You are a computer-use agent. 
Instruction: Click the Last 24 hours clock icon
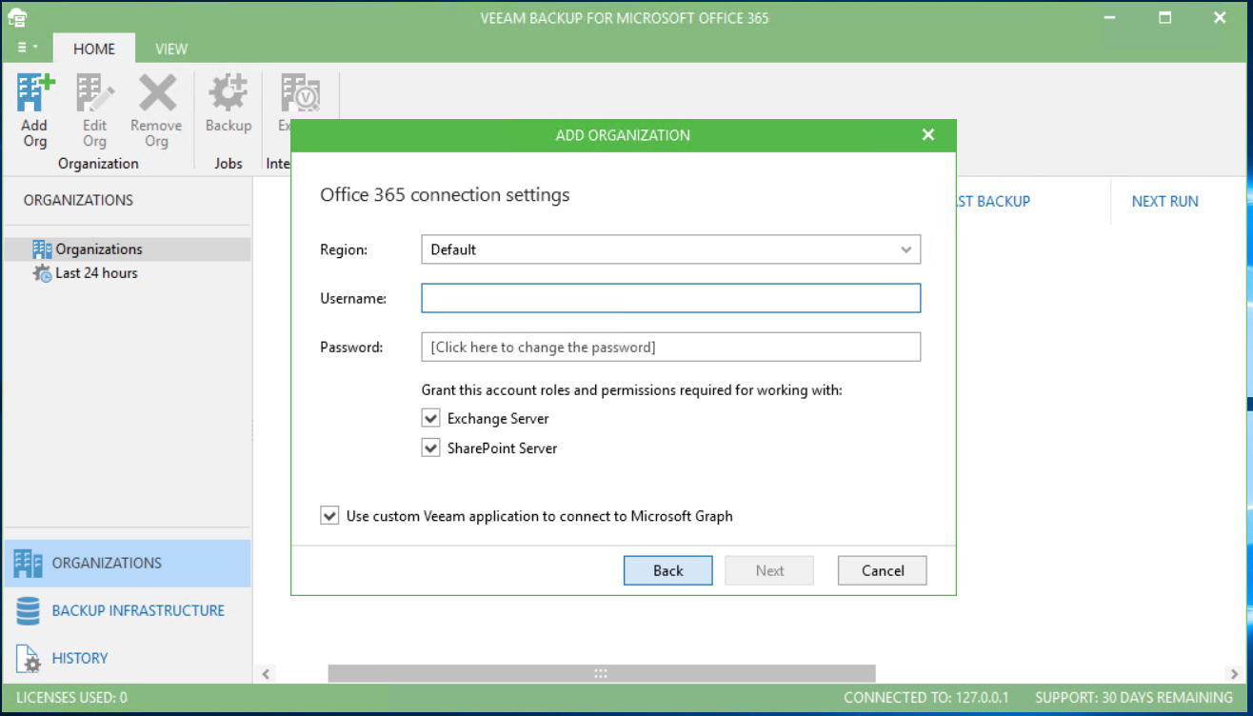tap(42, 273)
